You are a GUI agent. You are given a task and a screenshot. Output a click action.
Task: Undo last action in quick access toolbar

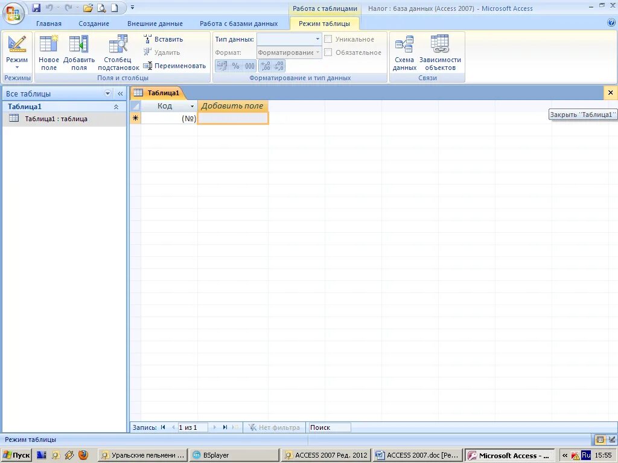click(x=49, y=7)
